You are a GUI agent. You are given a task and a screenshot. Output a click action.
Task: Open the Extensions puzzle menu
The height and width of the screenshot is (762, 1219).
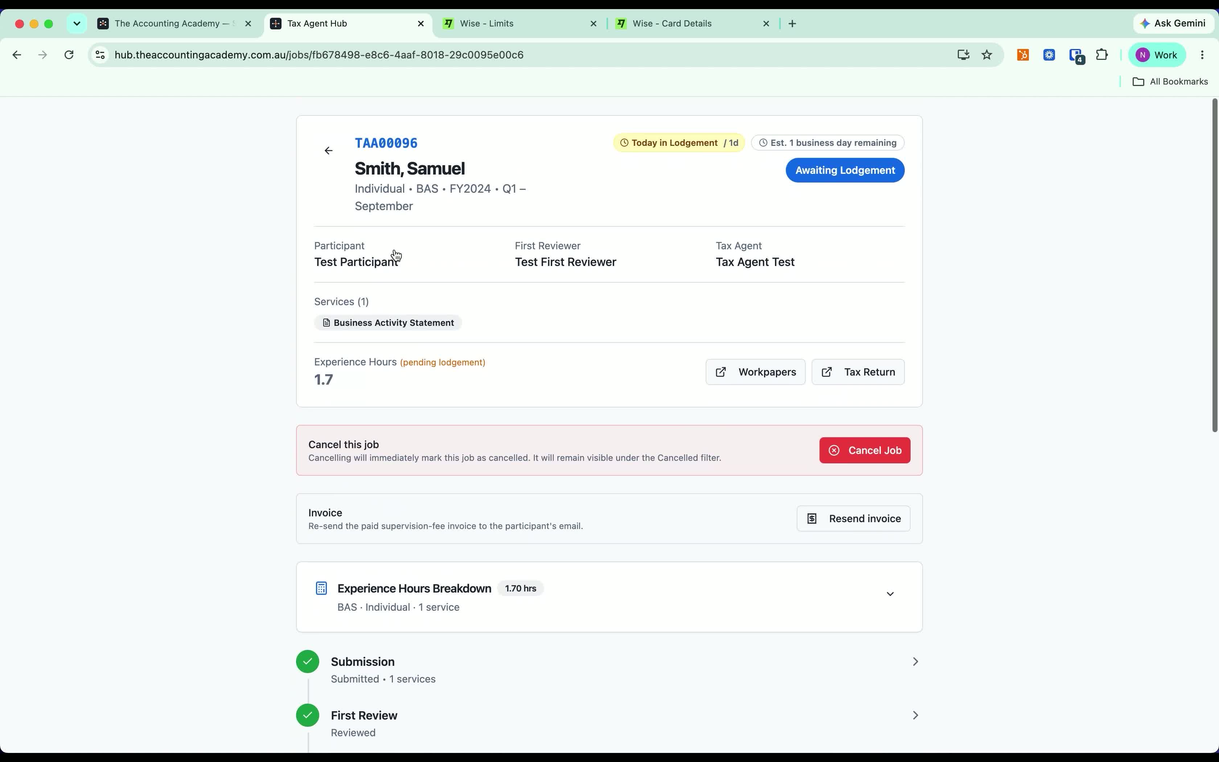pos(1102,55)
